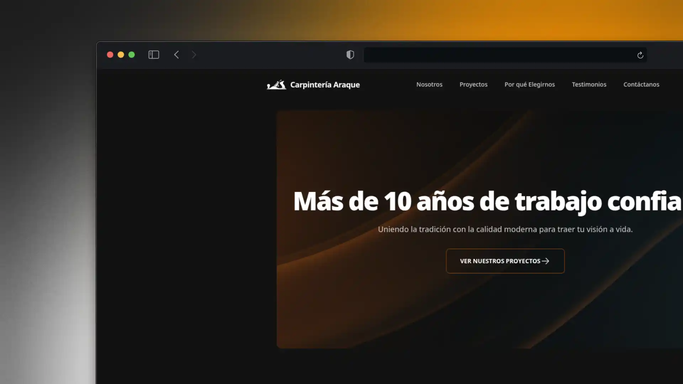The width and height of the screenshot is (683, 384).
Task: Click the arrow icon inside the projects button
Action: click(545, 261)
